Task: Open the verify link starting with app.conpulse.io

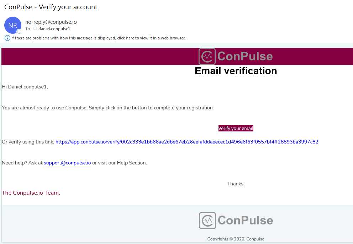Action: point(187,142)
